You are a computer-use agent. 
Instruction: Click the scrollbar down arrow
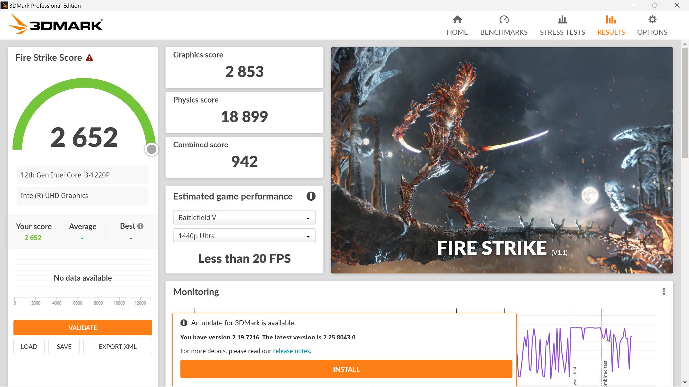click(x=685, y=383)
